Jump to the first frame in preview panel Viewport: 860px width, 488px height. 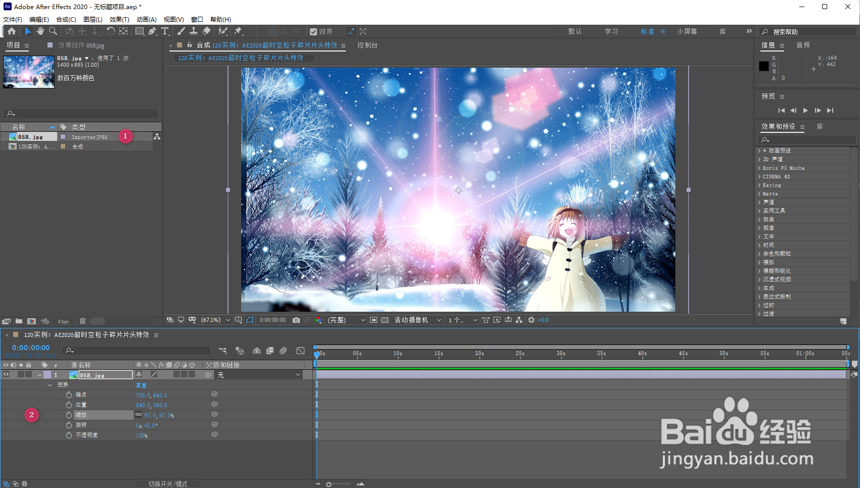(781, 110)
